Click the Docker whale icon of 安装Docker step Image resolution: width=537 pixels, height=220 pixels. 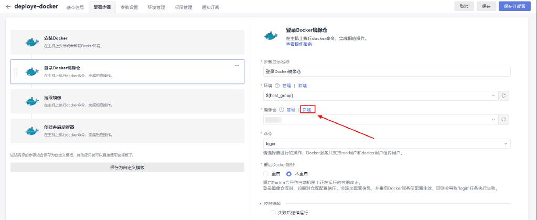[32, 42]
